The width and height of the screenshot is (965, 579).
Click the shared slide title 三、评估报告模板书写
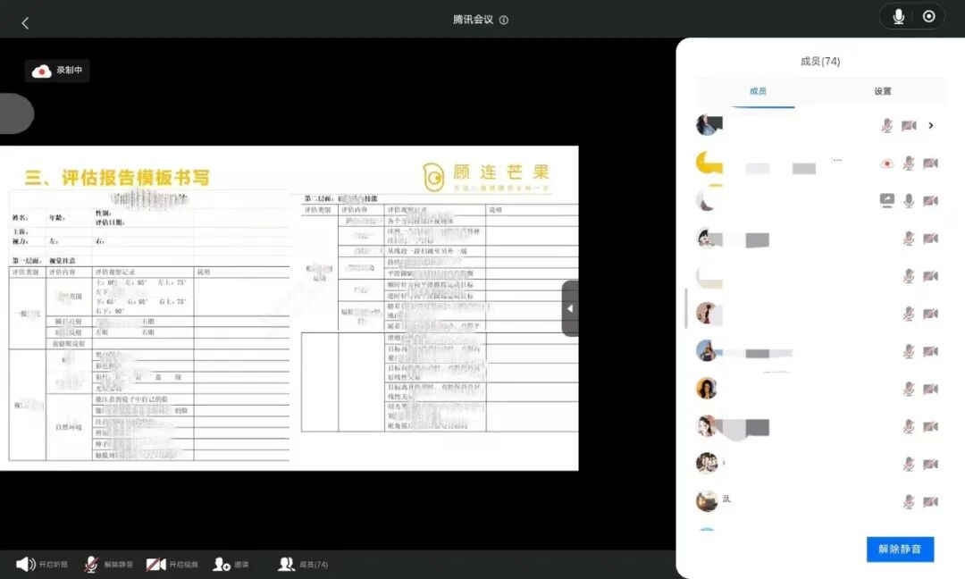(x=117, y=178)
